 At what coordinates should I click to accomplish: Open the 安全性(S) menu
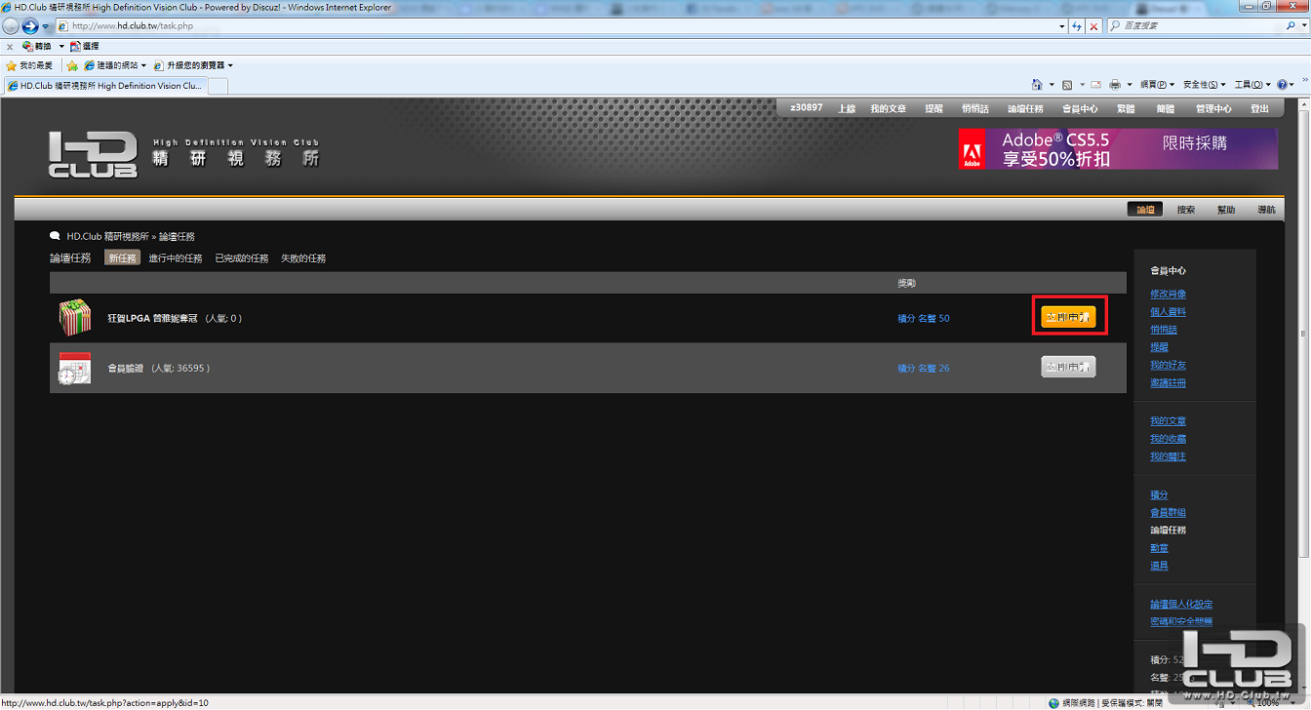pos(1205,85)
